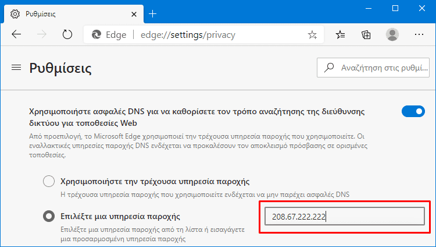Viewport: 436px width, 247px height.
Task: Click hint 'Επιλέξτε μια υπηρεσία παροχής από τη λίστα'
Action: tap(153, 234)
